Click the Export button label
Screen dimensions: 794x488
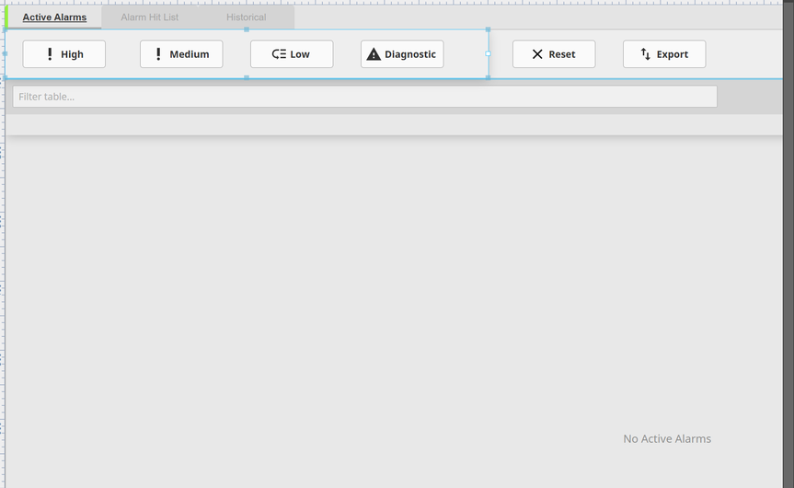tap(672, 54)
